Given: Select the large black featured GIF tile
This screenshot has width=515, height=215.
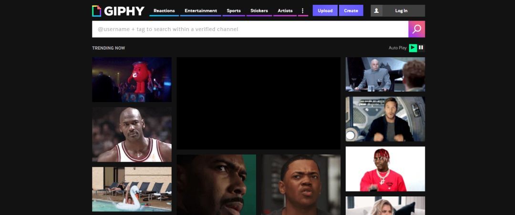Looking at the screenshot, I should click(x=258, y=103).
